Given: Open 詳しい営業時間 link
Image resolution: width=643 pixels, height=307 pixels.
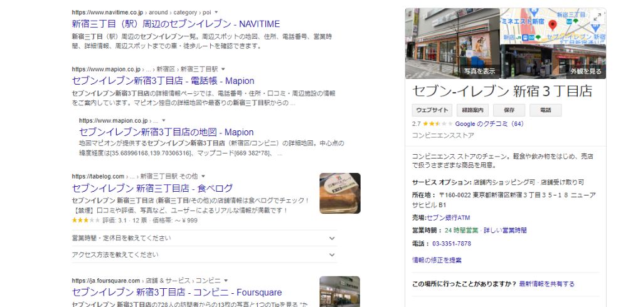Looking at the screenshot, I should click(x=505, y=231).
